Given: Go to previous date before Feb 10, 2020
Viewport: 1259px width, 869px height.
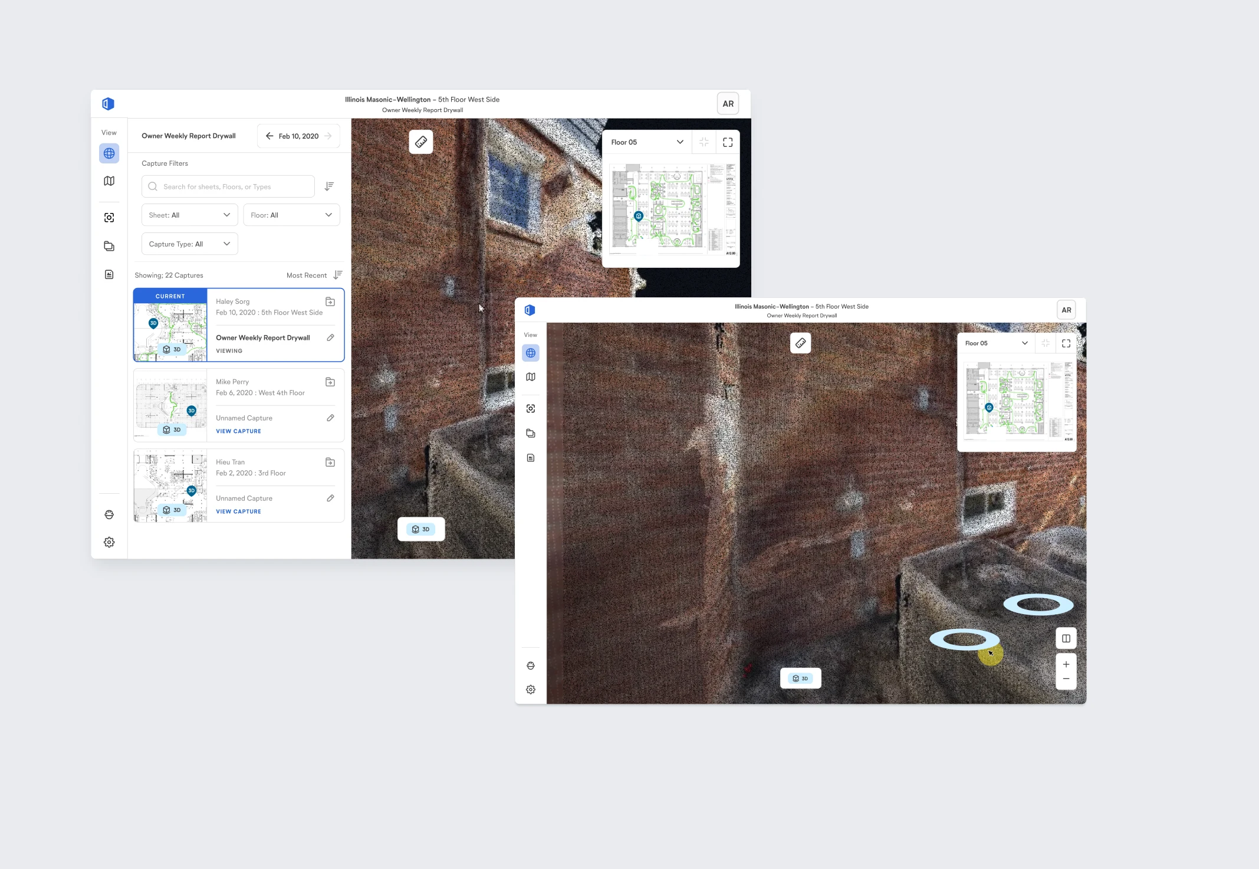Looking at the screenshot, I should [269, 136].
